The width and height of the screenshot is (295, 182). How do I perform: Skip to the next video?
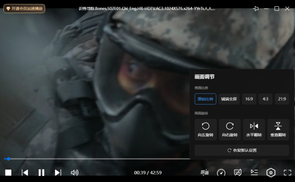click(58, 172)
